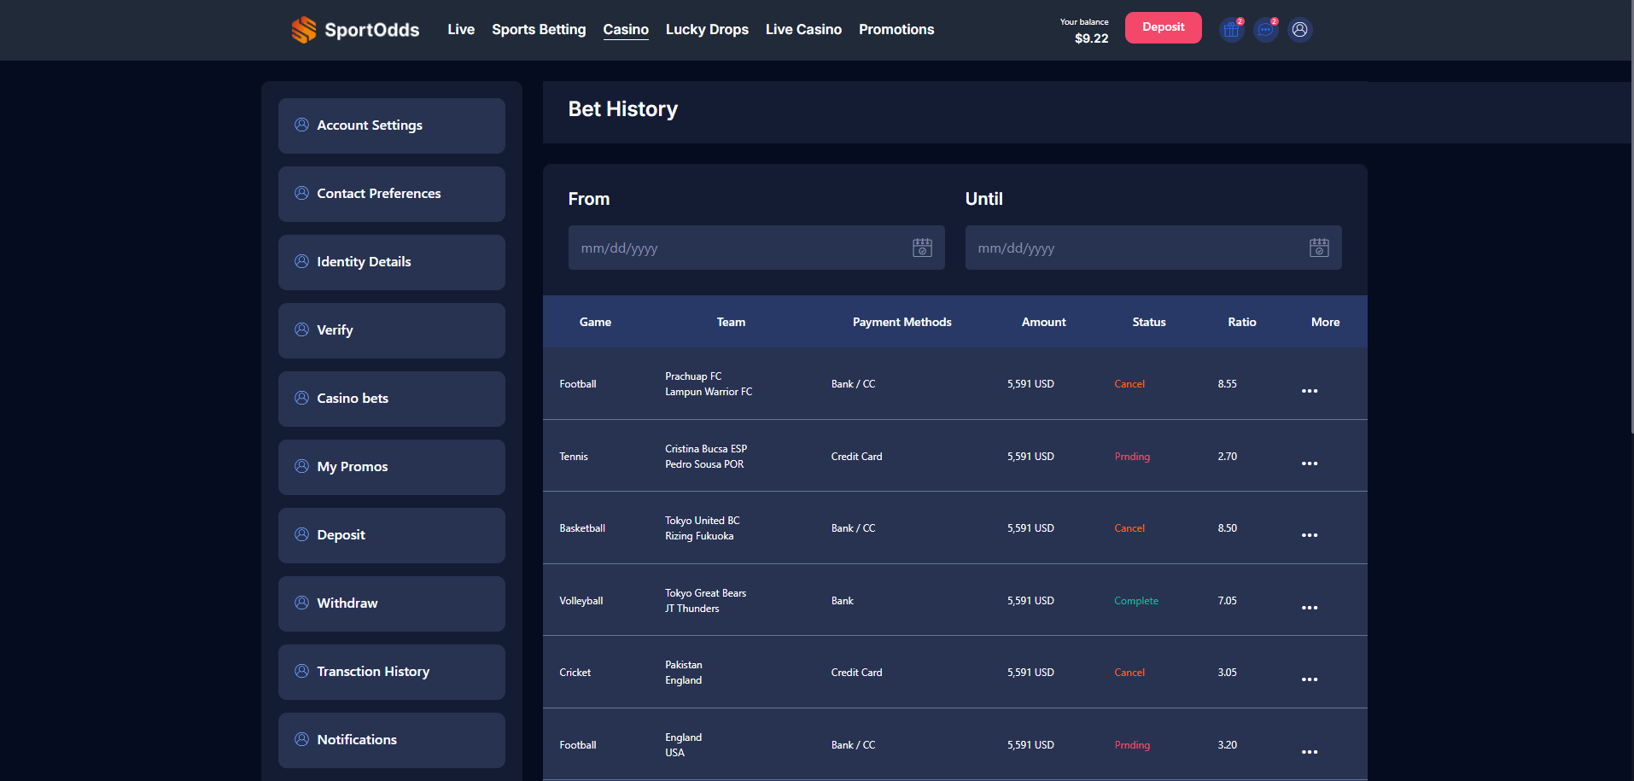Click the Verify user icon

pyautogui.click(x=301, y=329)
